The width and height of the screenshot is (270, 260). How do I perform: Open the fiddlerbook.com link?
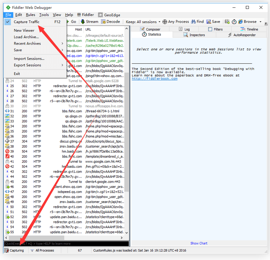pos(154,79)
